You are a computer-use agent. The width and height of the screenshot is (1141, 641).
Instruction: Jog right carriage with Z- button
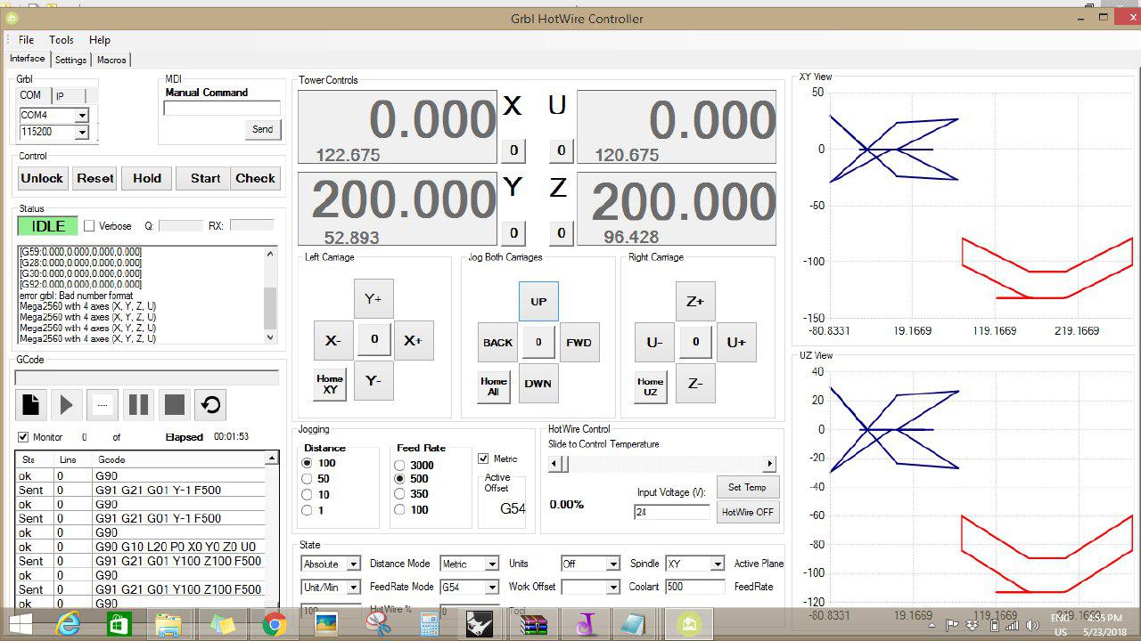click(695, 383)
